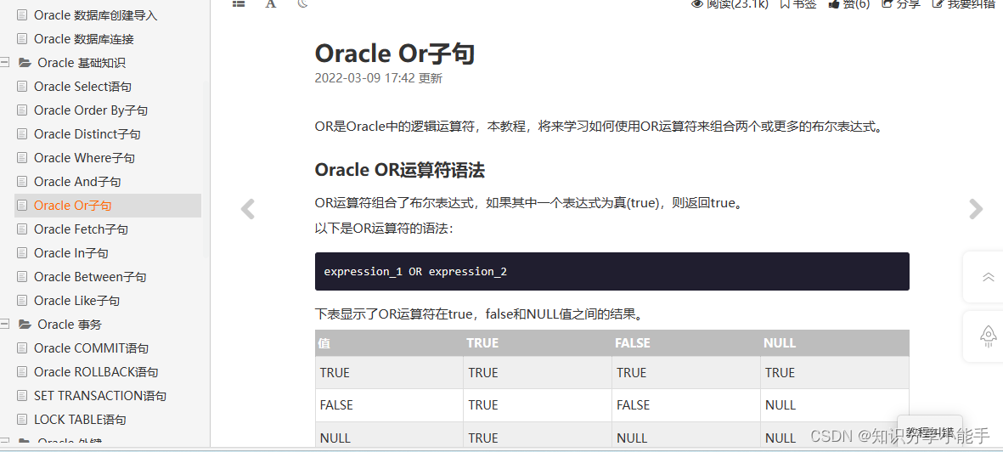
Task: Click the 值 table header cell
Action: 390,343
